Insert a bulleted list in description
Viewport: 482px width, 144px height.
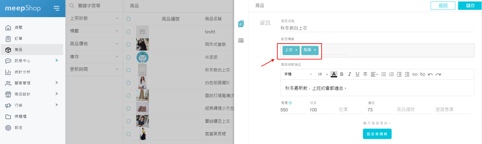point(384,74)
